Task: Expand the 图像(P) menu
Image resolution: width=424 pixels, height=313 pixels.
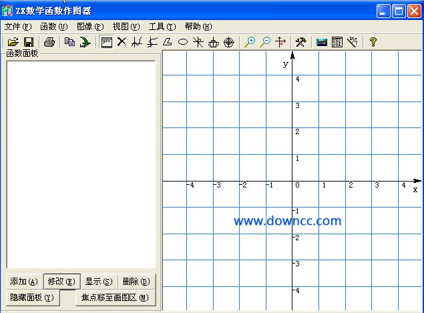Action: tap(90, 27)
